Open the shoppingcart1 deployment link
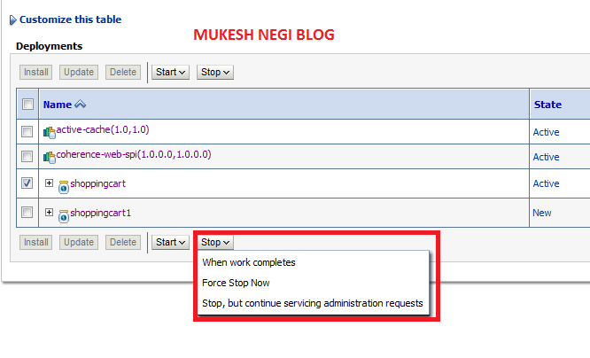 point(100,213)
